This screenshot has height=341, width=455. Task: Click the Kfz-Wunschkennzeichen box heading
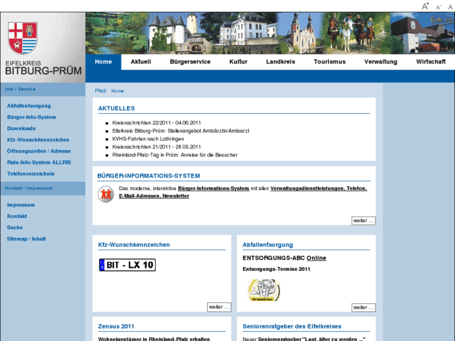tap(134, 245)
